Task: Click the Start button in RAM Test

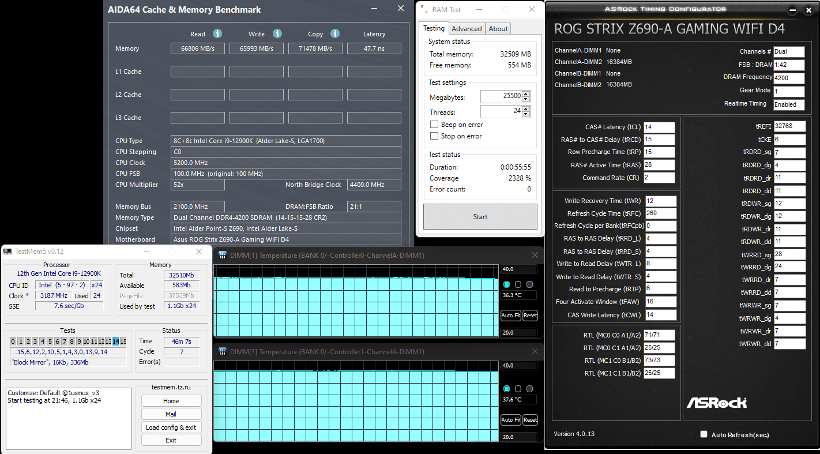Action: tap(480, 217)
